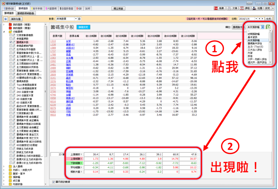Click the red folder icon of 我的選股(複選)
278x189 pixels.
point(10,25)
